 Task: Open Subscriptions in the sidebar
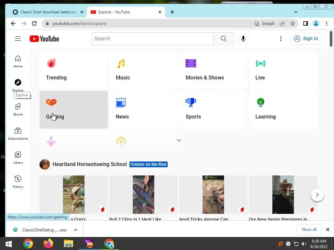(x=18, y=134)
